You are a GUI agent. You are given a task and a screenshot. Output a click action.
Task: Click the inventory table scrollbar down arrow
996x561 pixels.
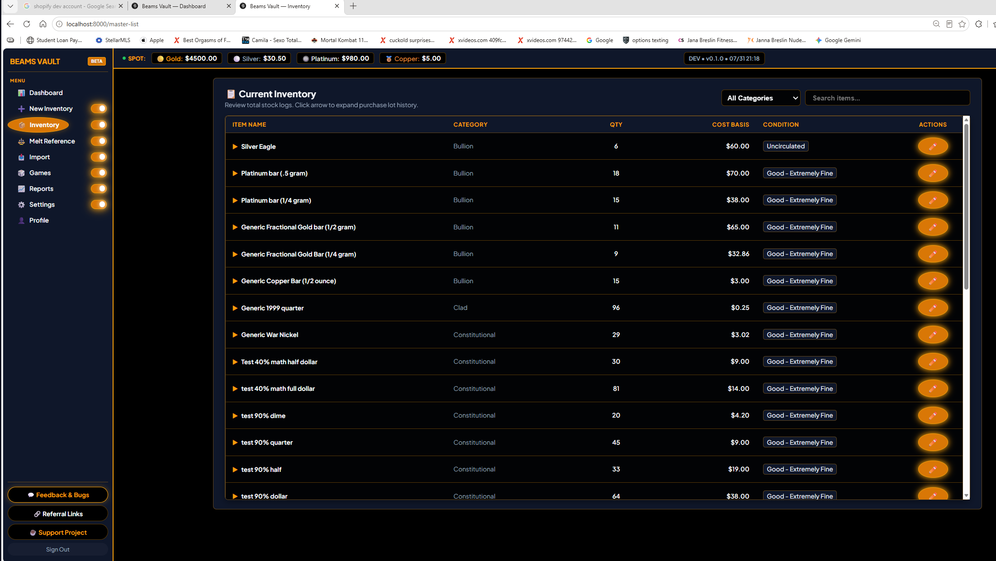tap(966, 495)
